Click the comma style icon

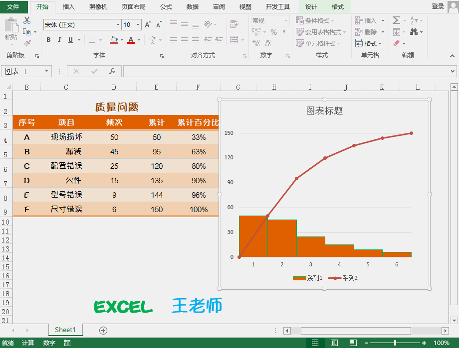284,32
